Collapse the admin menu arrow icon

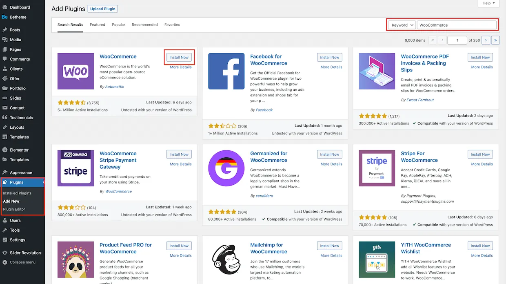[x=5, y=262]
